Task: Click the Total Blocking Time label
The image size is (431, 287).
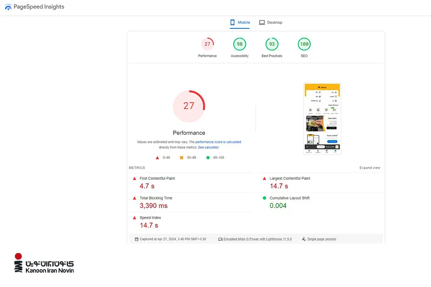Action: tap(156, 198)
